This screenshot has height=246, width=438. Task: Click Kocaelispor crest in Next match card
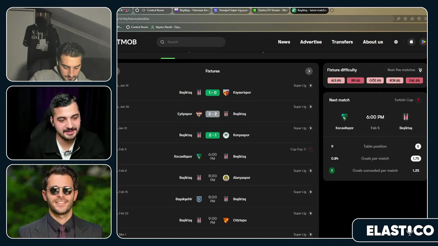click(x=344, y=117)
